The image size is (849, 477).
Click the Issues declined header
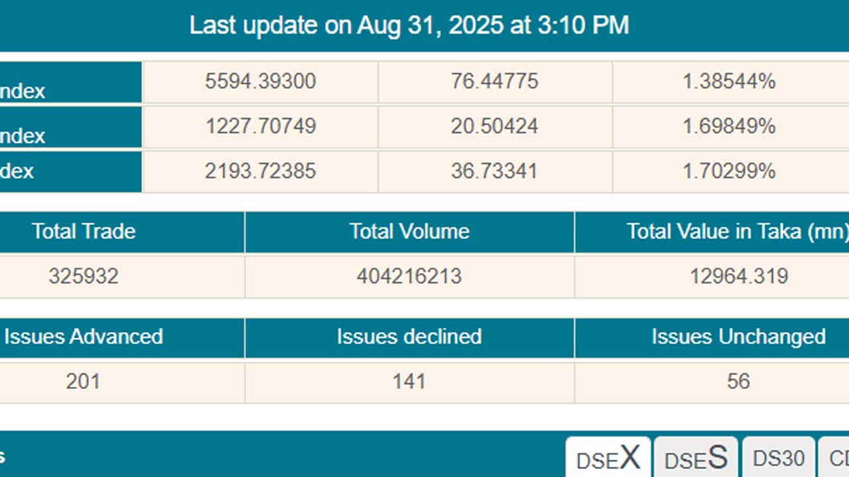tap(409, 337)
